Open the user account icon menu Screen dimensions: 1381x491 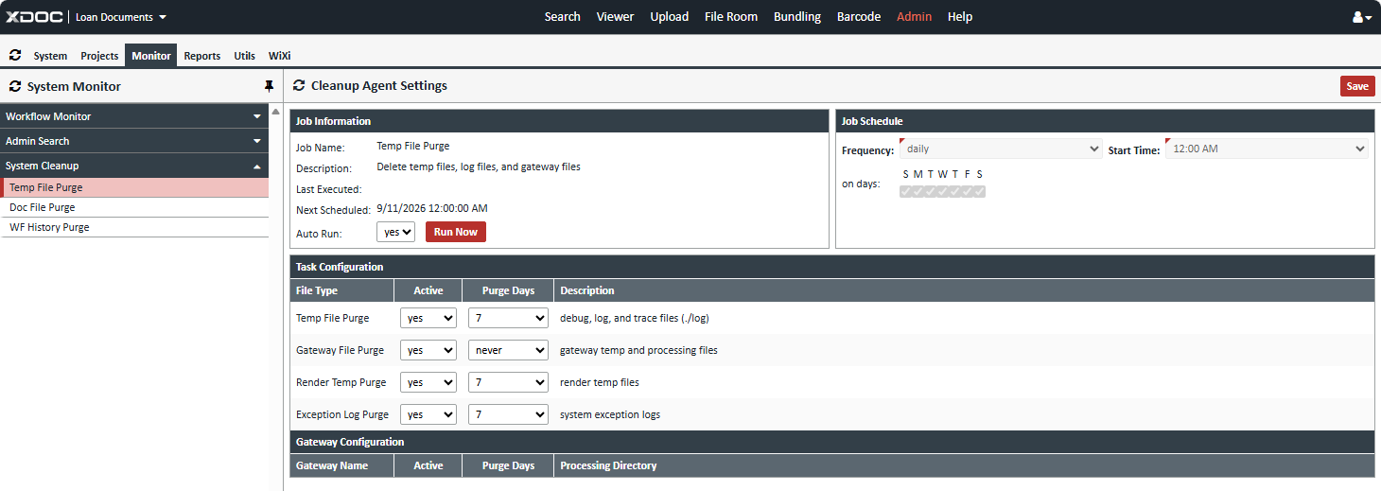click(1362, 17)
